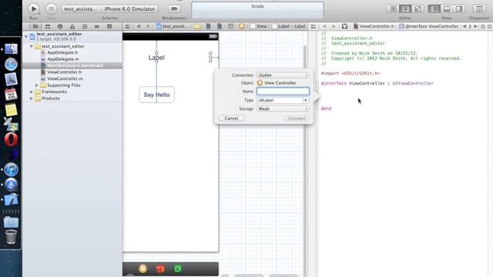Open Calendar from the Dock
The width and height of the screenshot is (493, 277).
[x=11, y=94]
